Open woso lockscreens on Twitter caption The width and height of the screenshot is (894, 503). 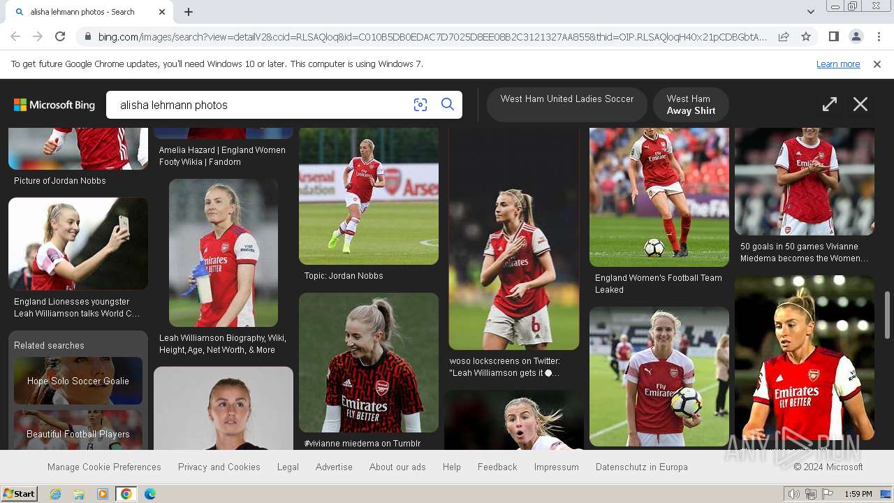click(x=505, y=367)
